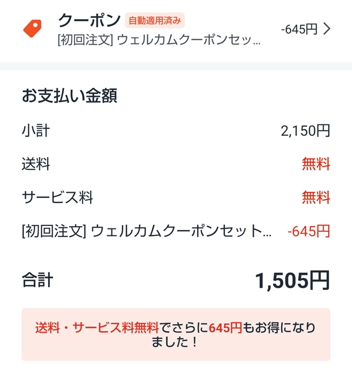Click the お支払い金額 section heading

tap(69, 95)
